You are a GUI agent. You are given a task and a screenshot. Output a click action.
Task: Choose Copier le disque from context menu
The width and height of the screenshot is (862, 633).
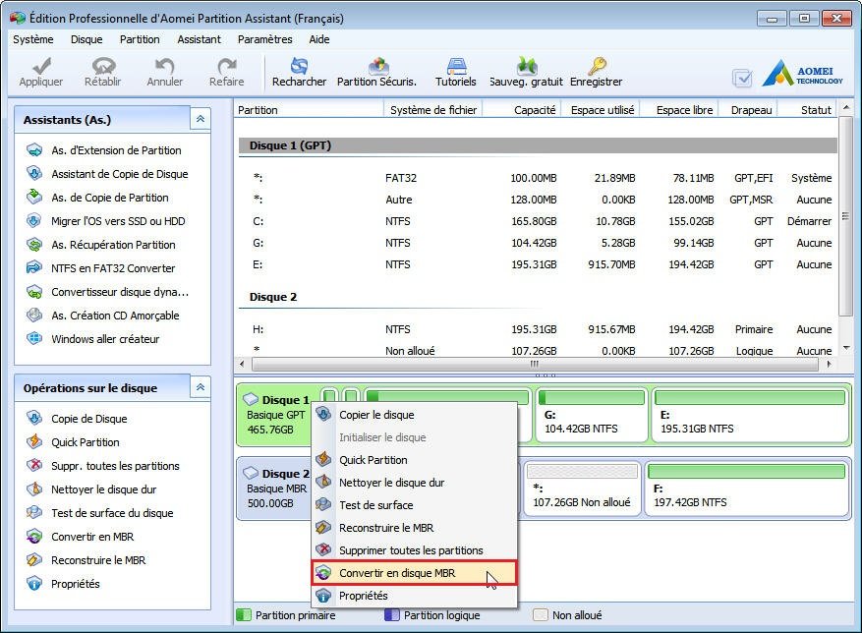[415, 415]
